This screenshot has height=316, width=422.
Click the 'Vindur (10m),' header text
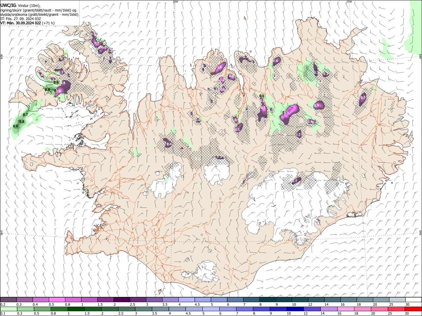(29, 5)
